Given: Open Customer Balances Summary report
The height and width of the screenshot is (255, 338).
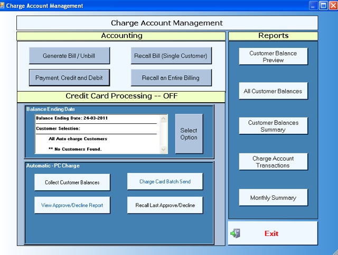Looking at the screenshot, I should pos(273,126).
